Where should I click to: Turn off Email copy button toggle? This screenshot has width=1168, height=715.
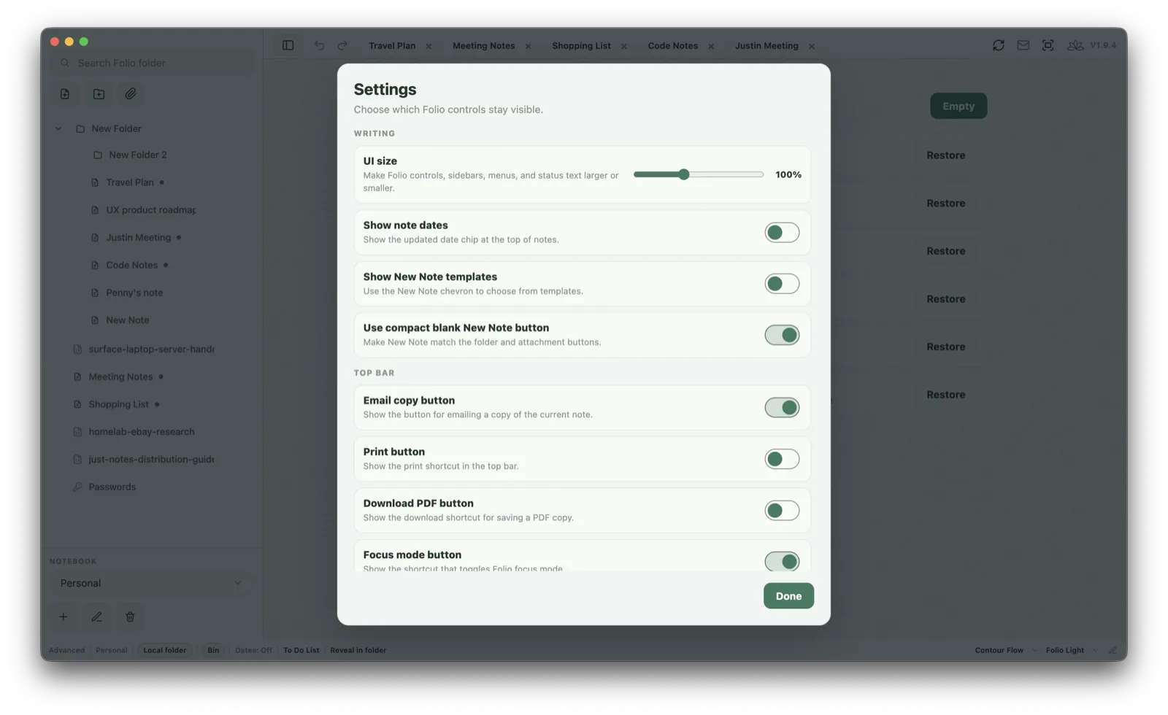[782, 408]
